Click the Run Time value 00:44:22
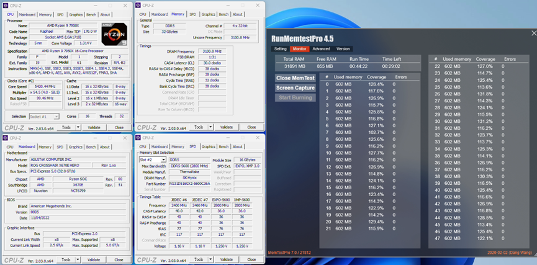Screen dimensions: 537x265 pos(359,66)
